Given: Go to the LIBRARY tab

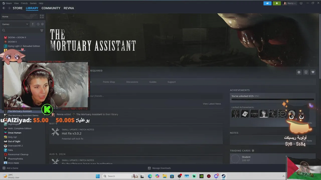Looking at the screenshot, I should tap(32, 8).
